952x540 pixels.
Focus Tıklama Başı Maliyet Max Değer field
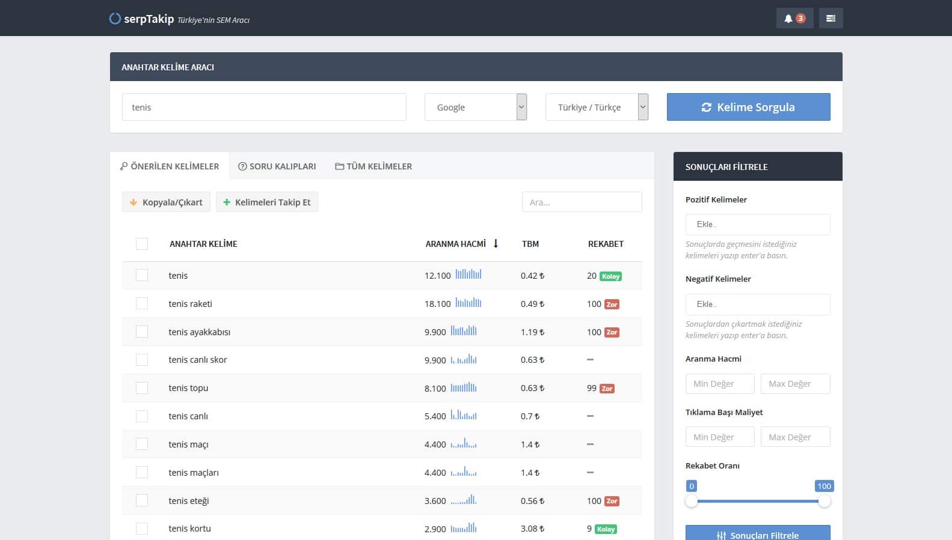coord(795,437)
